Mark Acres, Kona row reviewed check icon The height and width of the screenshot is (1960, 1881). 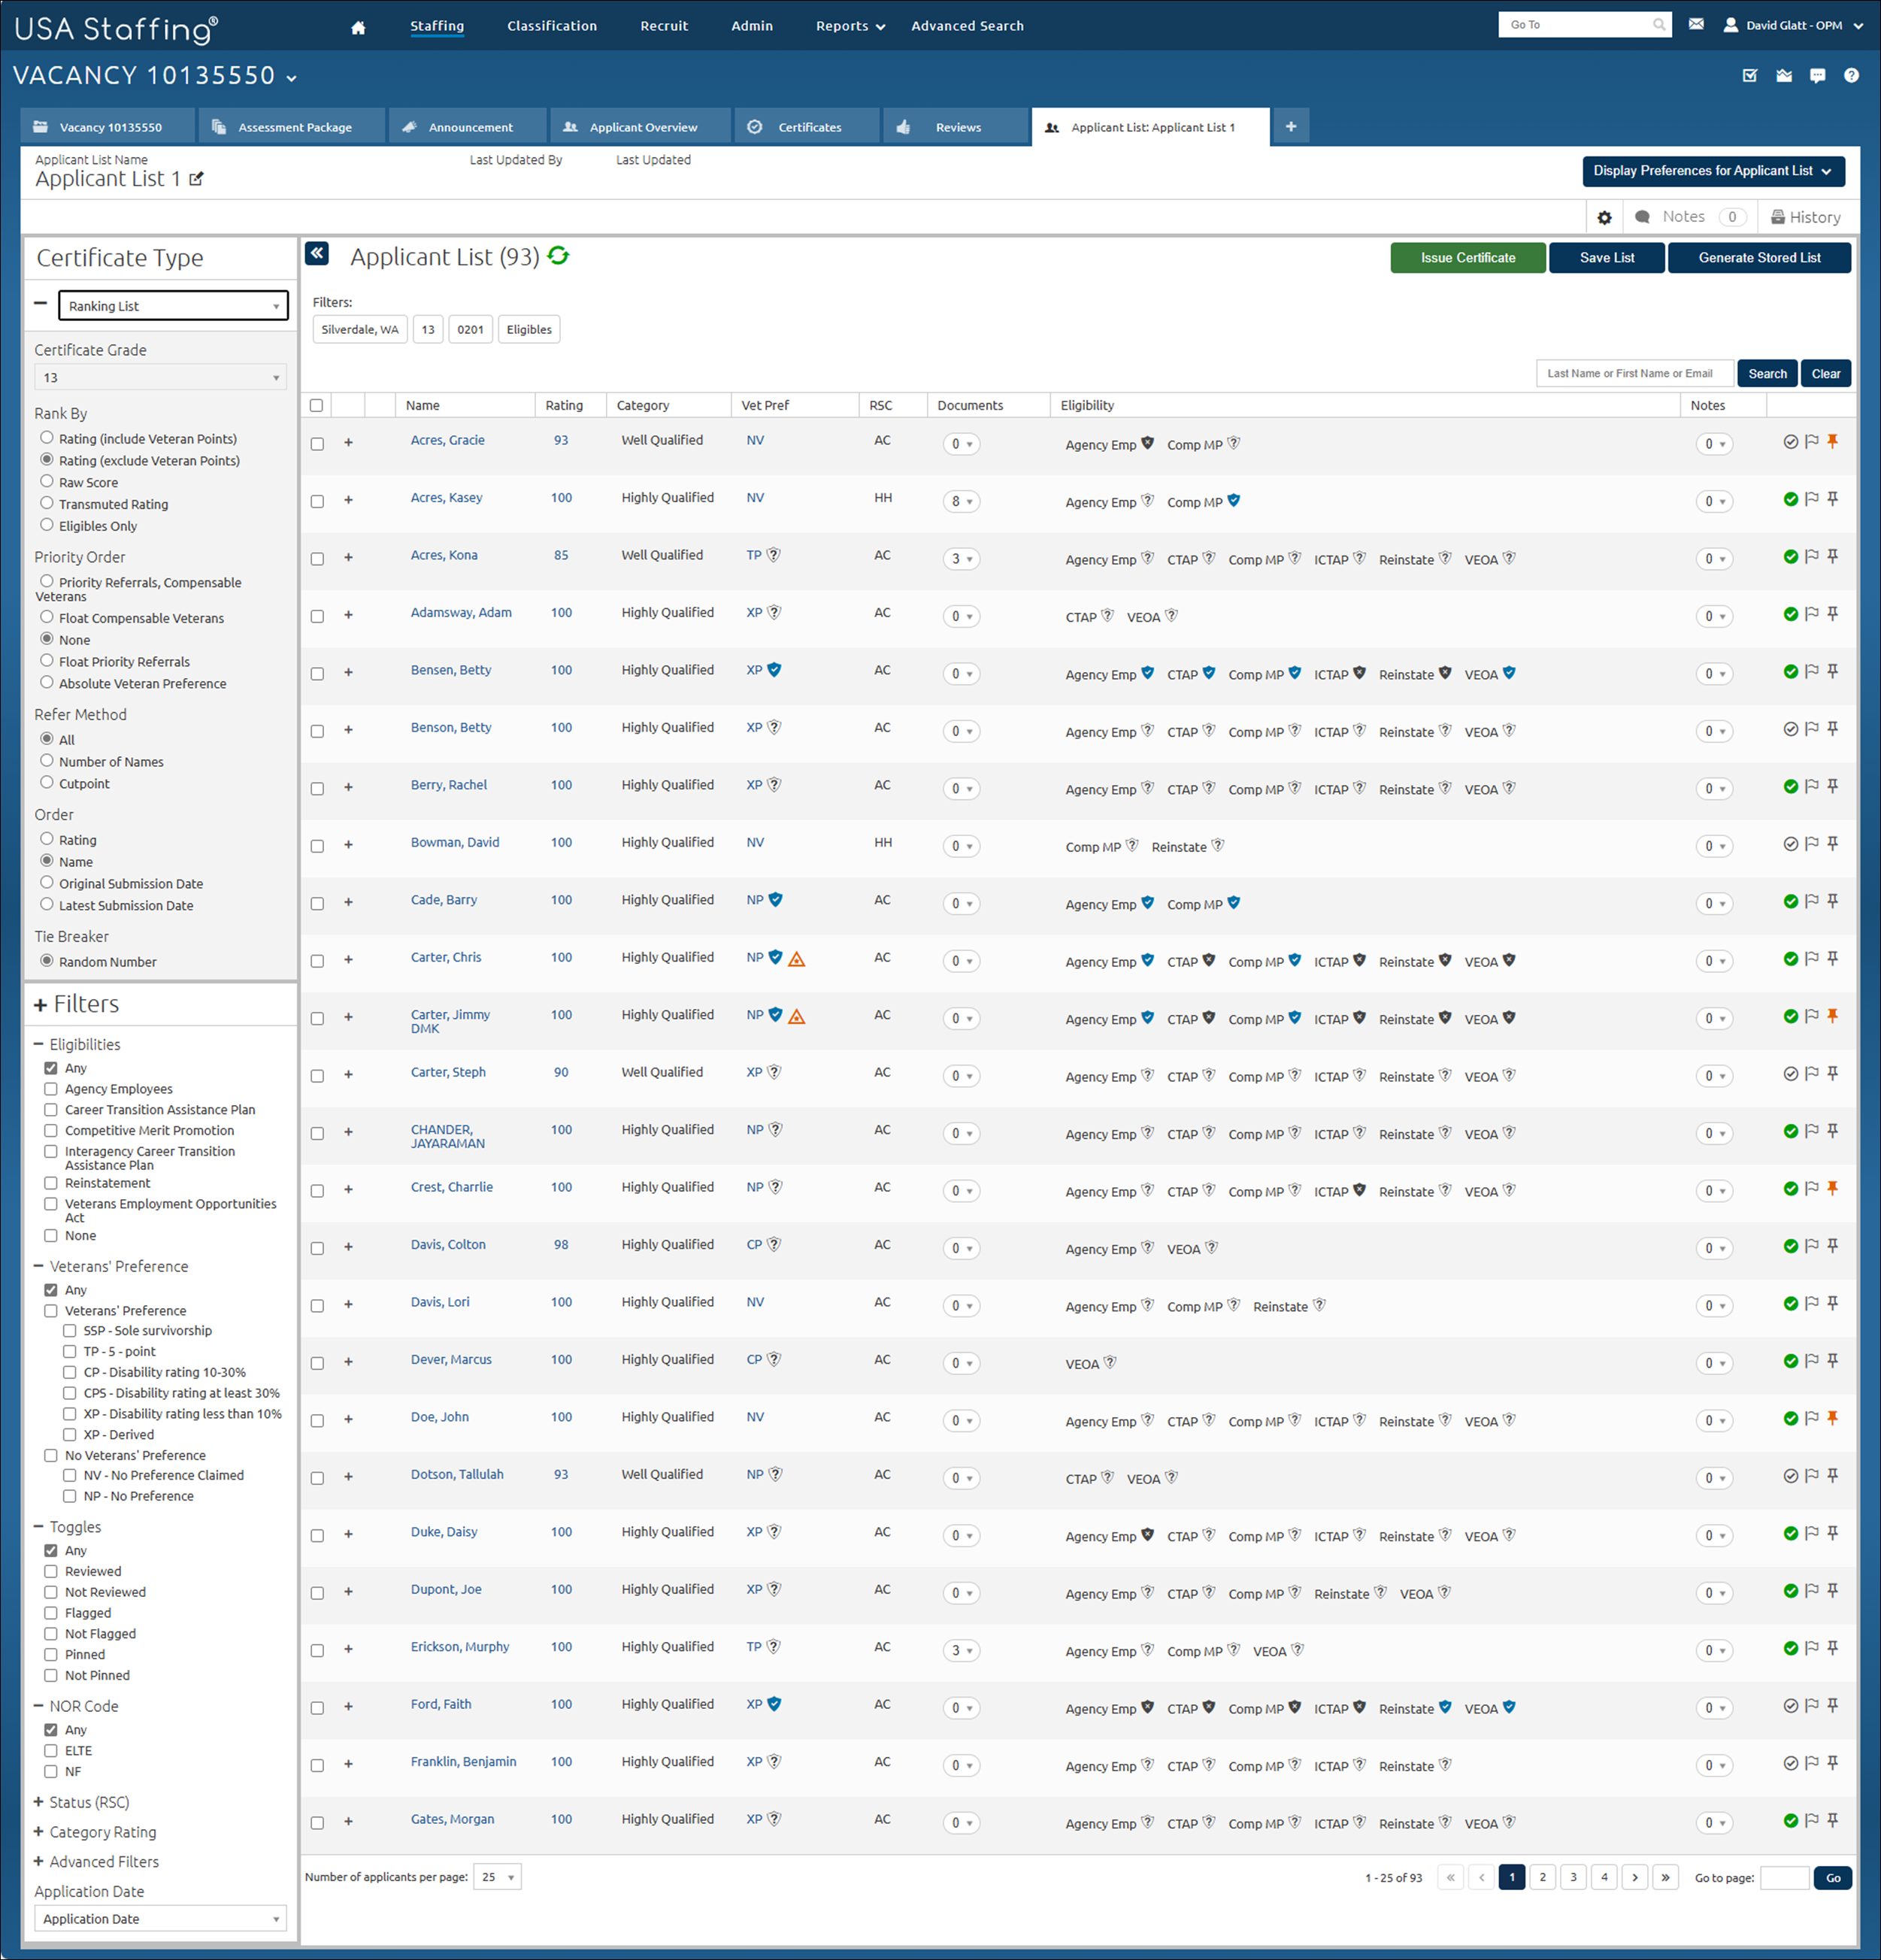(x=1790, y=557)
